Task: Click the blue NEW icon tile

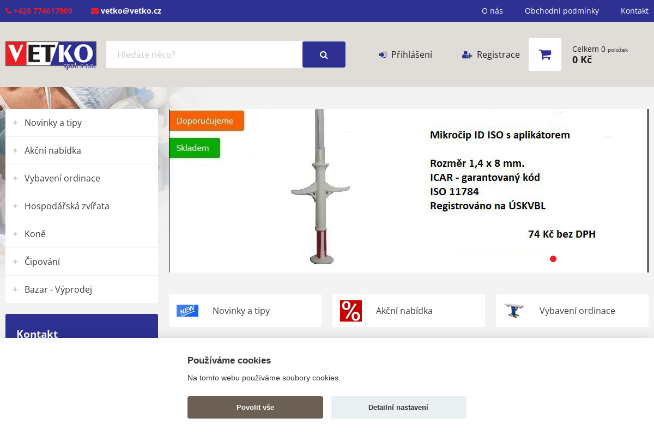Action: coord(187,311)
